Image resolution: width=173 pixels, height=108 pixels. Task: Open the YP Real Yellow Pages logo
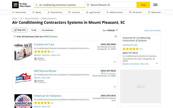[21, 5]
